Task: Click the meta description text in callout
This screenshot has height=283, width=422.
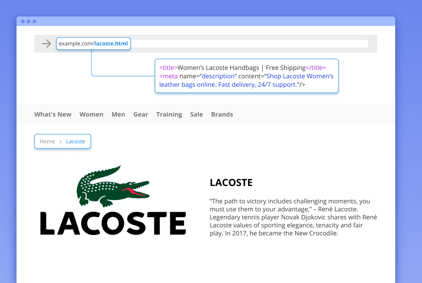Action: pyautogui.click(x=246, y=81)
